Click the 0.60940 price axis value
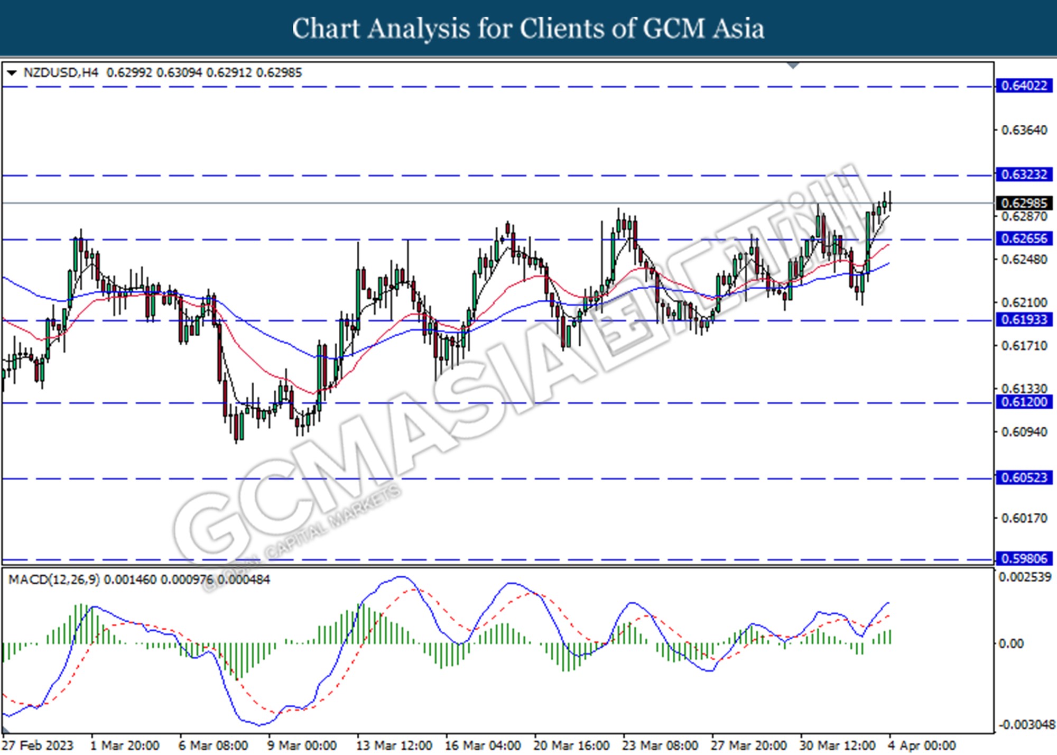 (x=1024, y=432)
